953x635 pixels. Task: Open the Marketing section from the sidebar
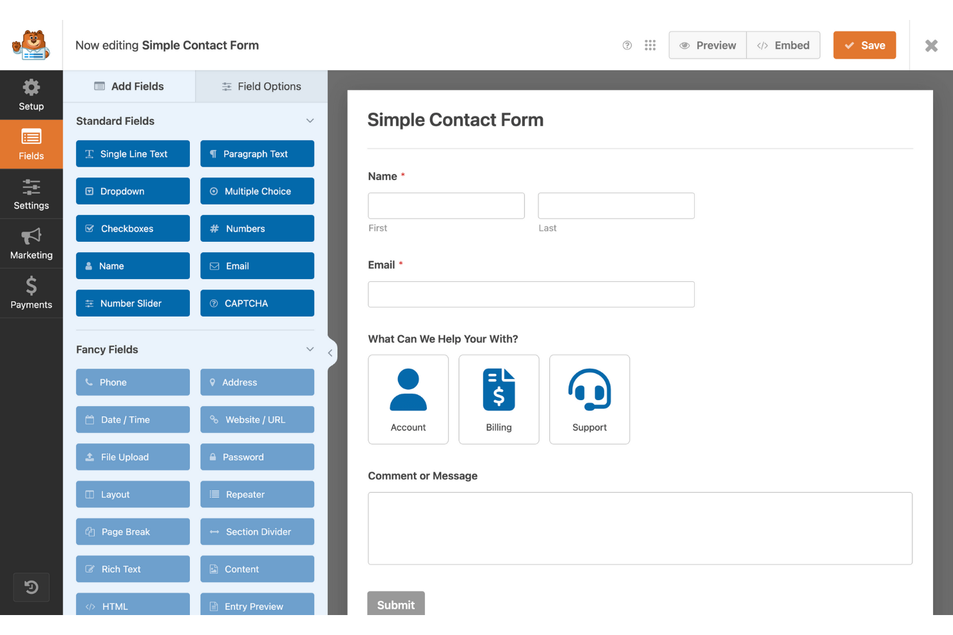(x=31, y=243)
